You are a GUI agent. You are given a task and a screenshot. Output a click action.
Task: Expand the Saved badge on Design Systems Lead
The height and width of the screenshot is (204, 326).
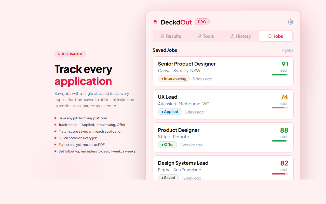point(168,177)
